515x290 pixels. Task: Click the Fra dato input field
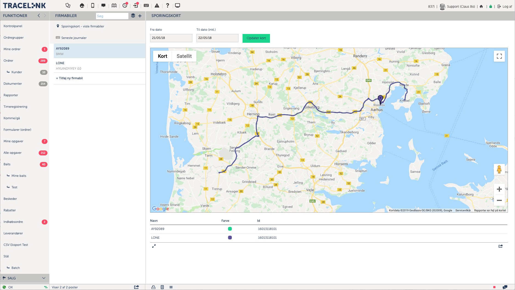(171, 38)
